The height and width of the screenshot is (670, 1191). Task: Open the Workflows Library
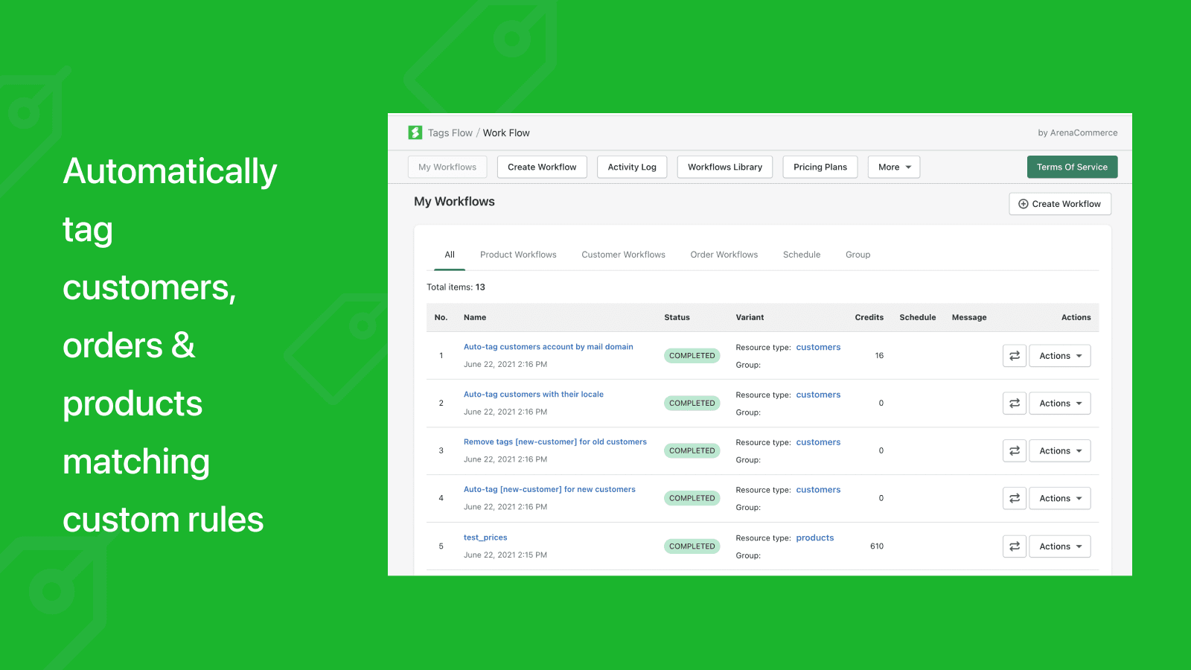click(724, 167)
